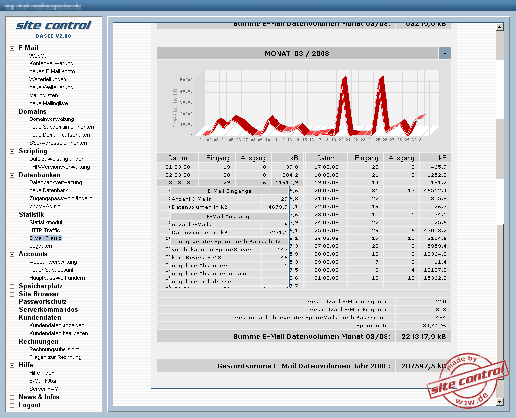Expand the News & Infos node

click(12, 397)
